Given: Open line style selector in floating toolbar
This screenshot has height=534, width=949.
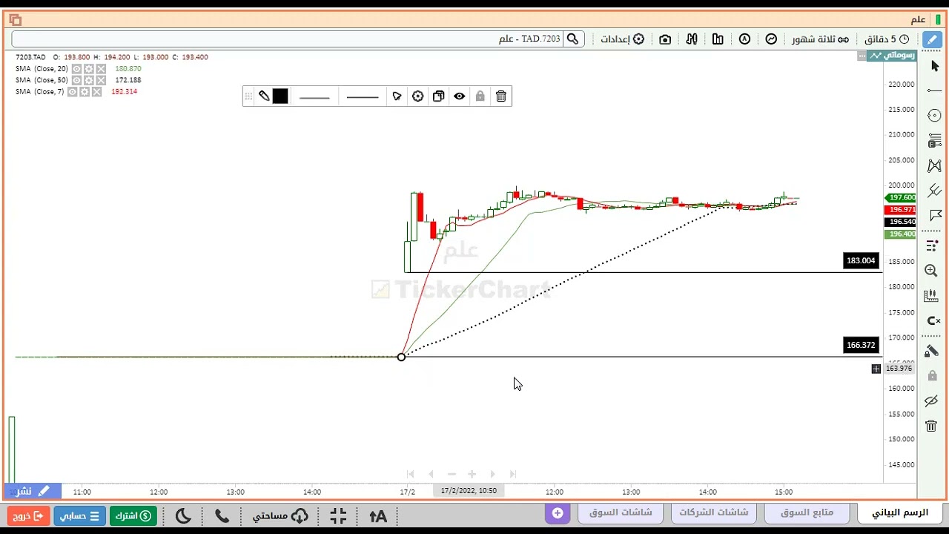Looking at the screenshot, I should [x=363, y=96].
